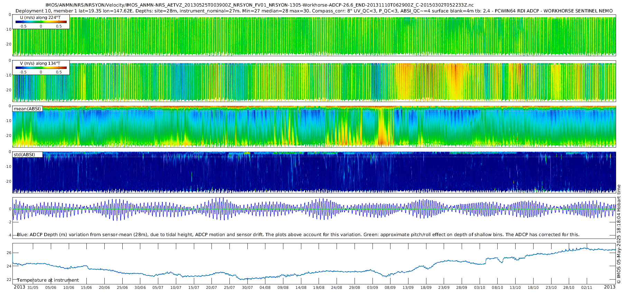This screenshot has height=293, width=622.
Task: Click the 13/10 date tick label
Action: click(515, 287)
